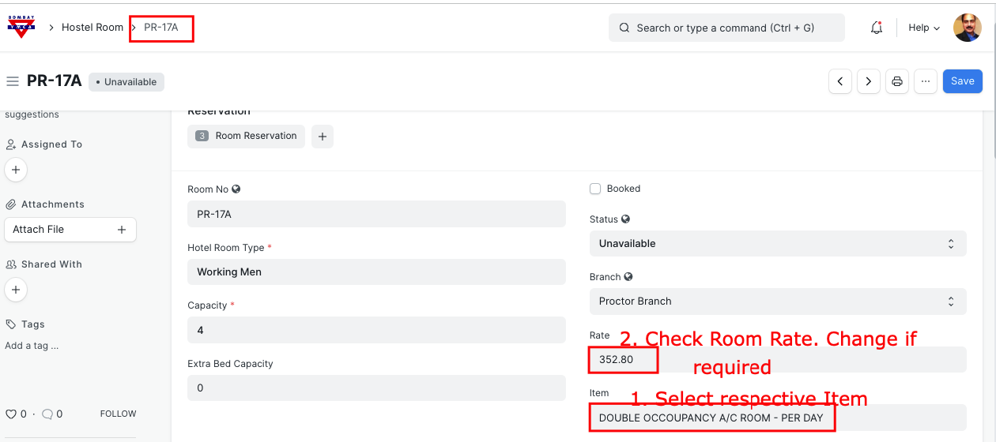Toggle the sidebar hamburger menu icon

[12, 81]
